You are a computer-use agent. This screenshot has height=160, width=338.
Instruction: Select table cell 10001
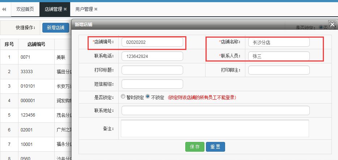pos(36,144)
